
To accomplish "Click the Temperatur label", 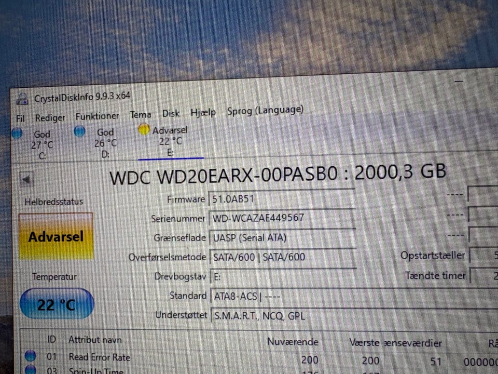I will (x=54, y=277).
